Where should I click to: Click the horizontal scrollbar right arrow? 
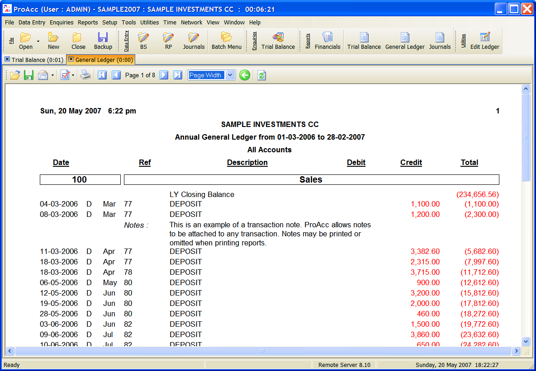click(x=516, y=351)
